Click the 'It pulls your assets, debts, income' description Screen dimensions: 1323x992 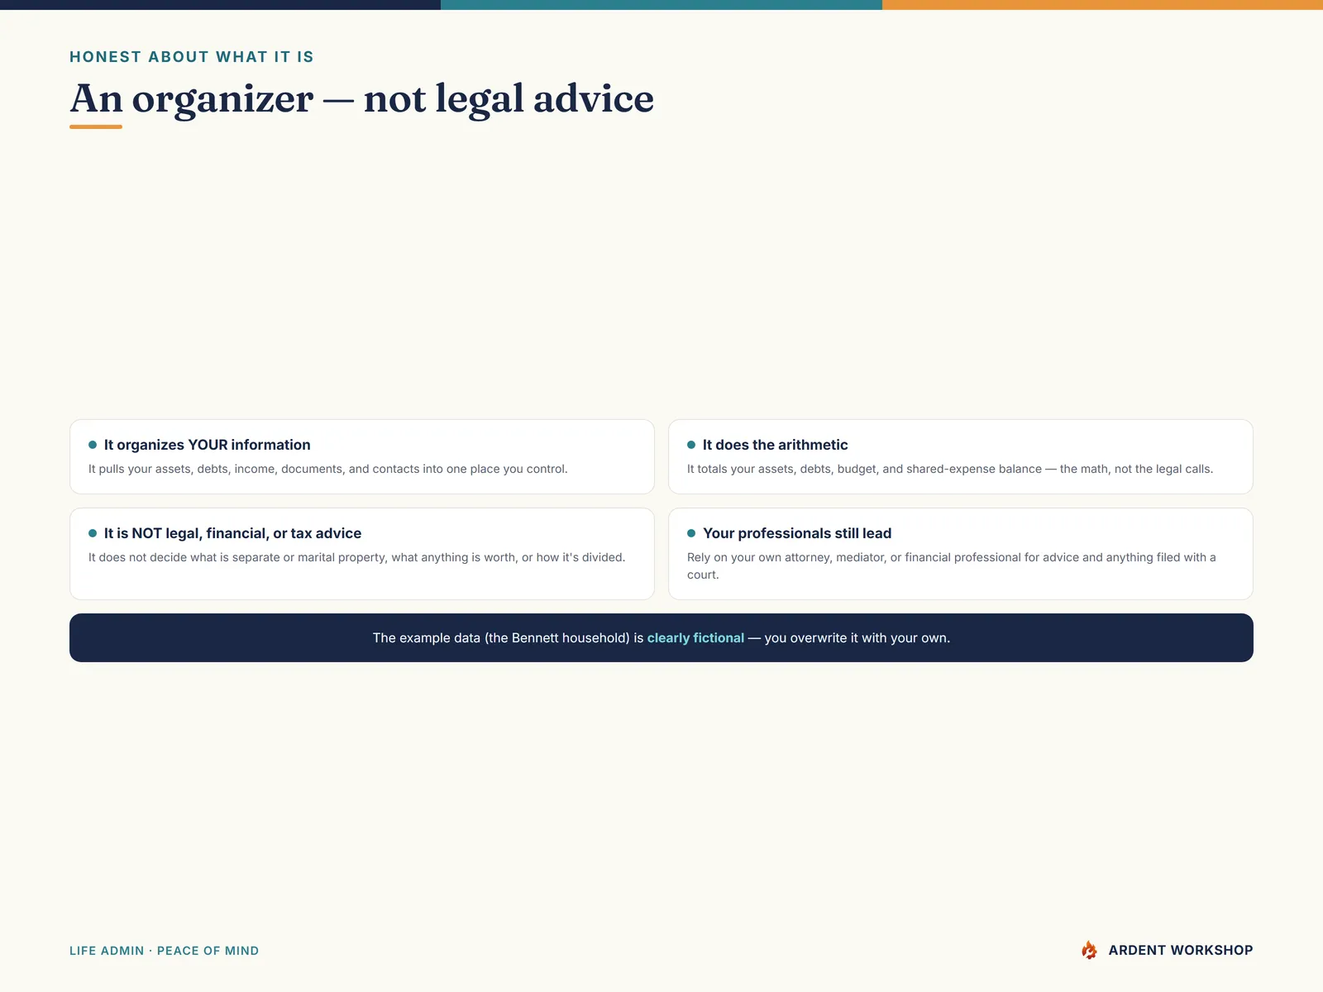coord(327,469)
